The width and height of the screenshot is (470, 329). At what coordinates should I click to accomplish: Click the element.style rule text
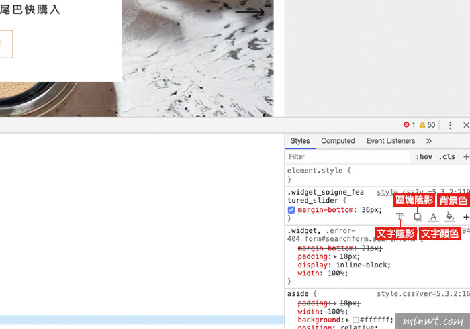click(x=319, y=170)
